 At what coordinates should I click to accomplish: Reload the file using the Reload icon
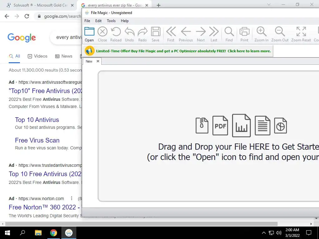[116, 32]
